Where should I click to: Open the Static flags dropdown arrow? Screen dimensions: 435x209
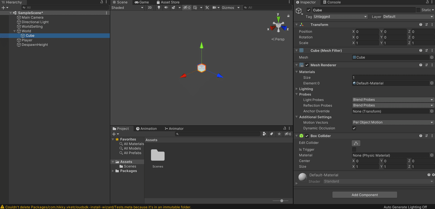433,10
